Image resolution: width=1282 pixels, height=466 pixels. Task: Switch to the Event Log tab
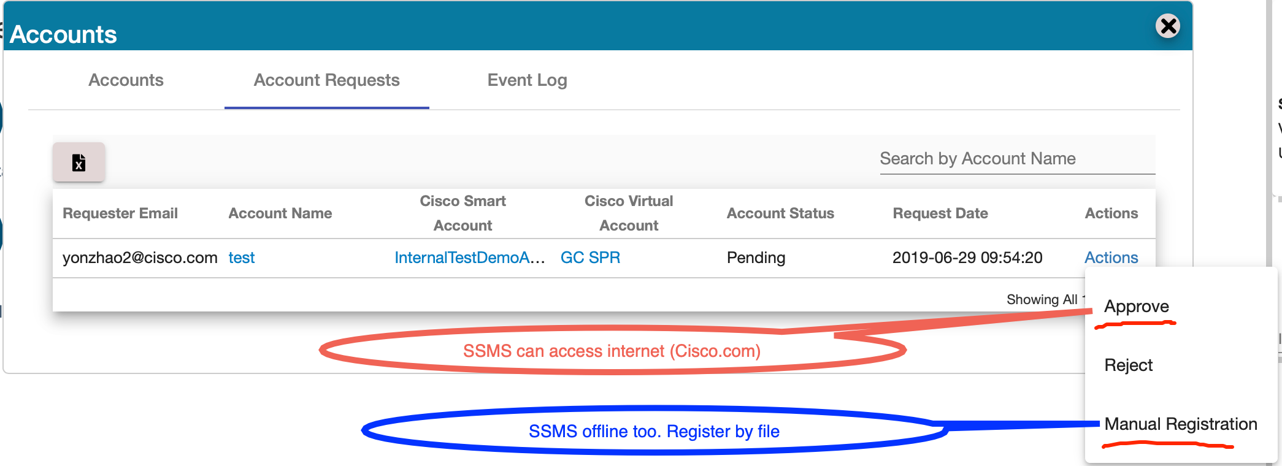tap(527, 80)
